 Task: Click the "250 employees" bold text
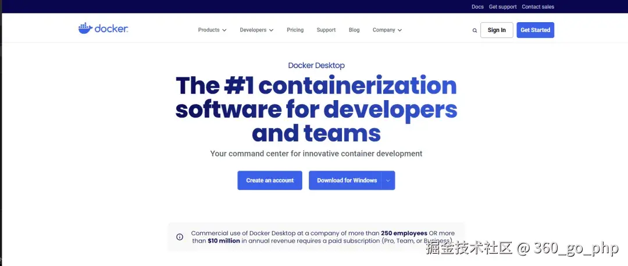(404, 233)
